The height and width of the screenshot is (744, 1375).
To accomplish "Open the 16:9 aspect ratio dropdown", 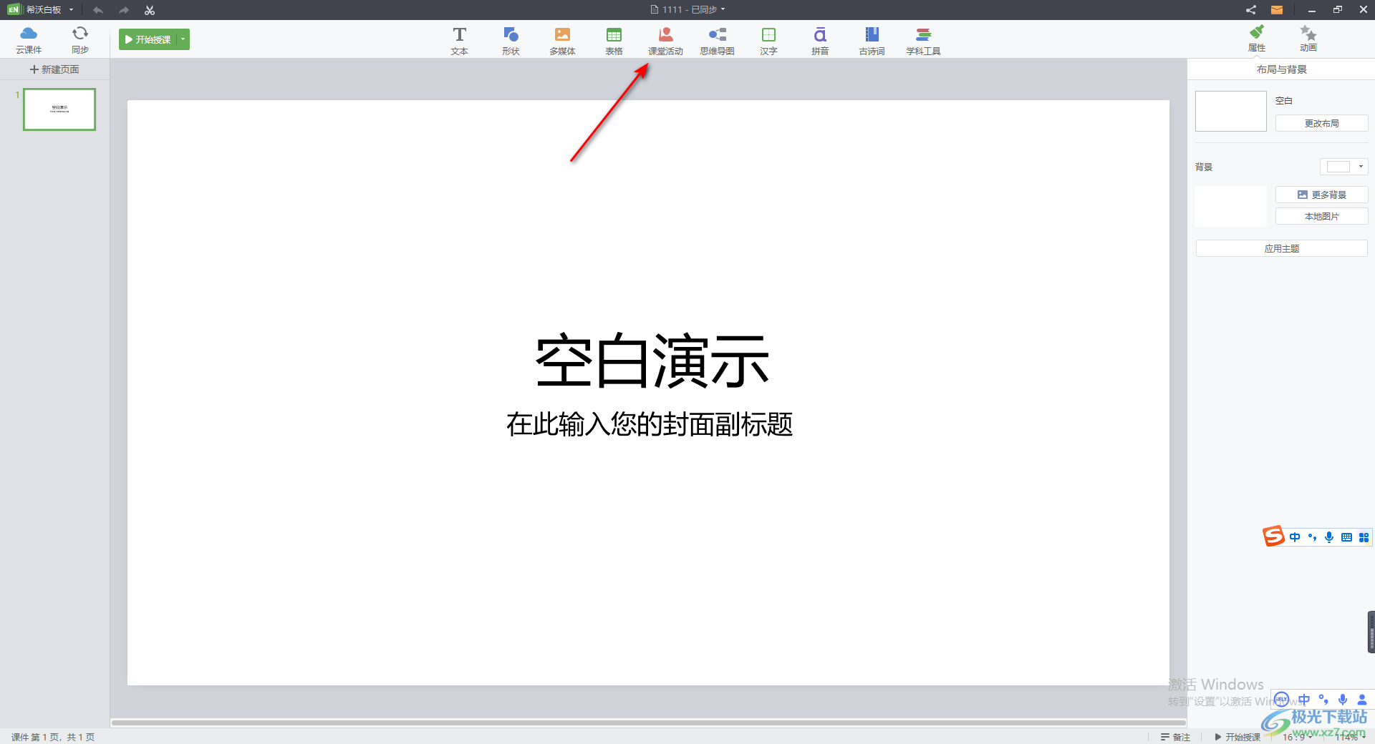I will point(1298,737).
